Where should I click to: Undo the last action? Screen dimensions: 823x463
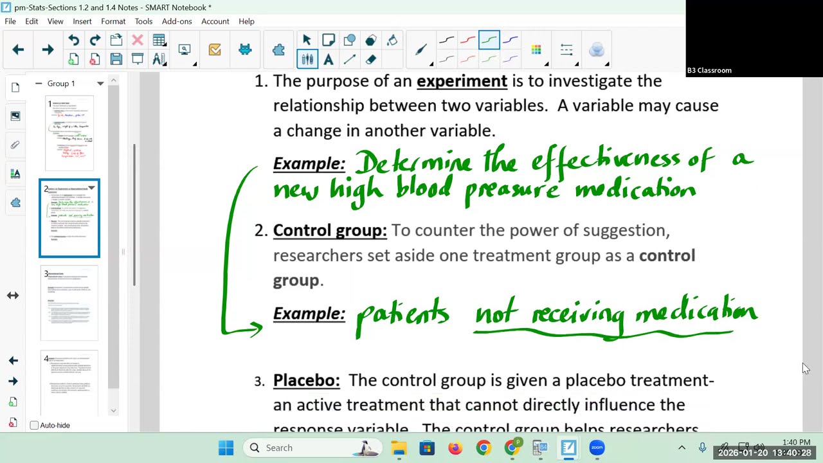(73, 41)
